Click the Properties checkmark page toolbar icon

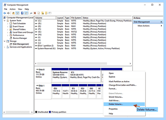(x=39, y=13)
